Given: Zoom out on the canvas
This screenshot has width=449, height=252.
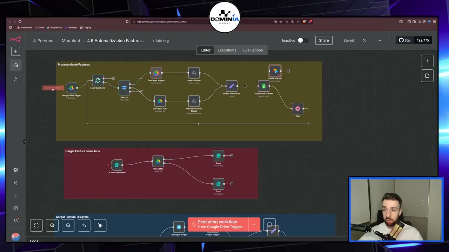Looking at the screenshot, I should click(68, 225).
